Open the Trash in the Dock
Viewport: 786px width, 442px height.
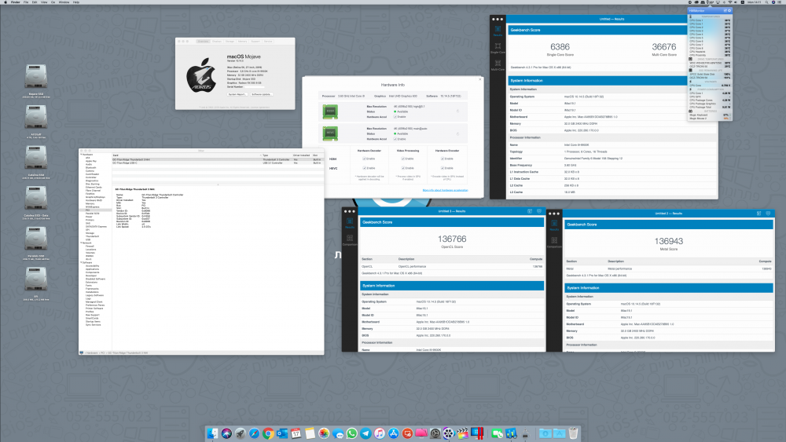click(x=574, y=433)
